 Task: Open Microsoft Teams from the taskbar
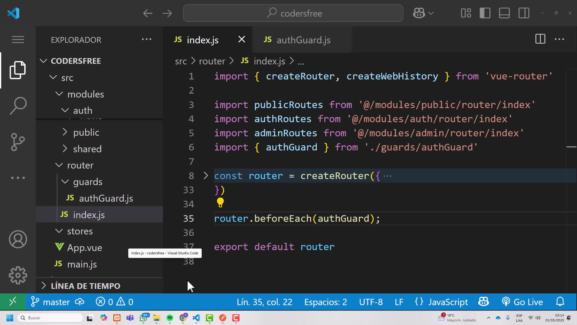(130, 318)
